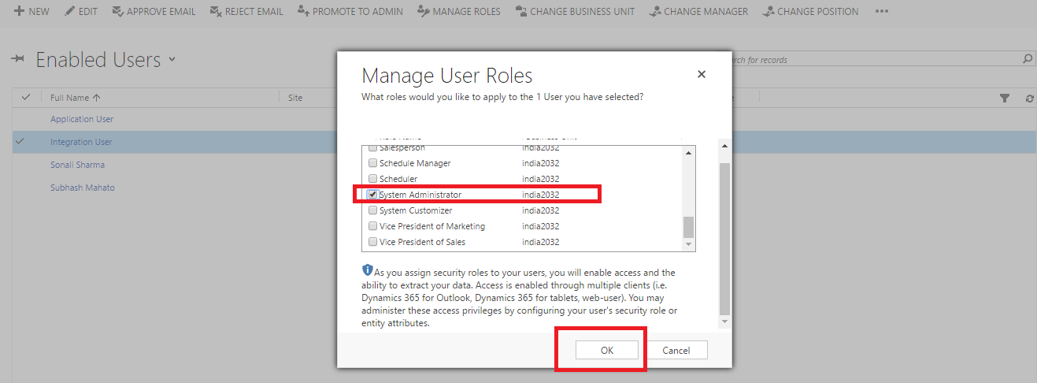1037x383 pixels.
Task: Check the System Customizer role checkbox
Action: [x=372, y=210]
